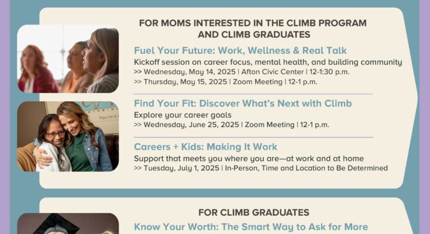Click the "AND CLIMB GRADUATES" heading line
This screenshot has width=430, height=234.
[x=253, y=35]
